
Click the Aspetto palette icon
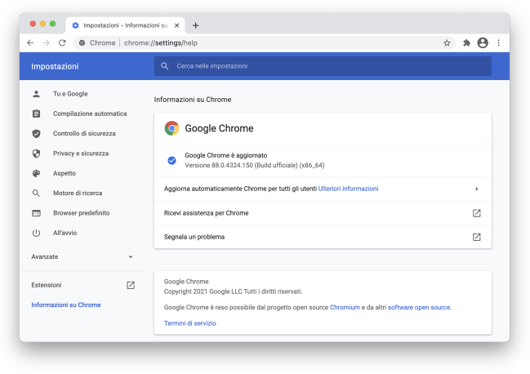[36, 173]
